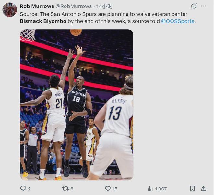Click the repost count of 6
The image size is (214, 195).
coord(72,189)
